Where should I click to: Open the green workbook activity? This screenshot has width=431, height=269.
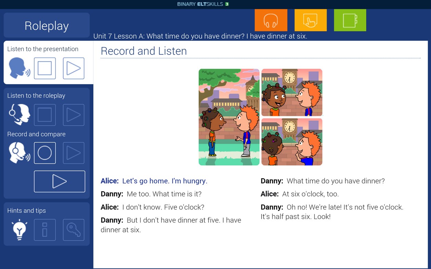pos(350,20)
